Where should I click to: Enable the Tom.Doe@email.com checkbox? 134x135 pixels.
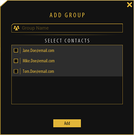click(16, 71)
